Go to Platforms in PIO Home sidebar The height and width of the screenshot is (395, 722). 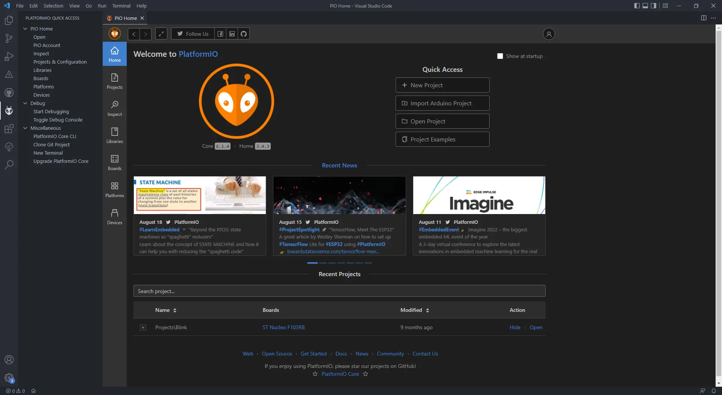[x=115, y=190]
